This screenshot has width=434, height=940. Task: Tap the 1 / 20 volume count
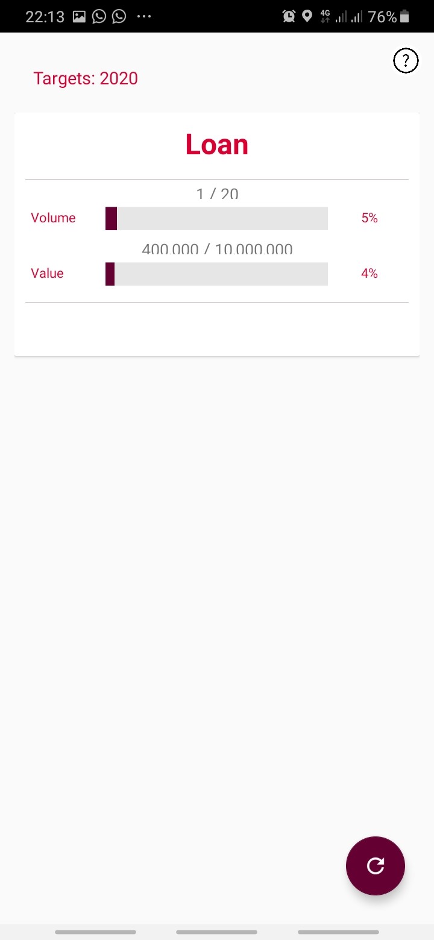point(217,194)
